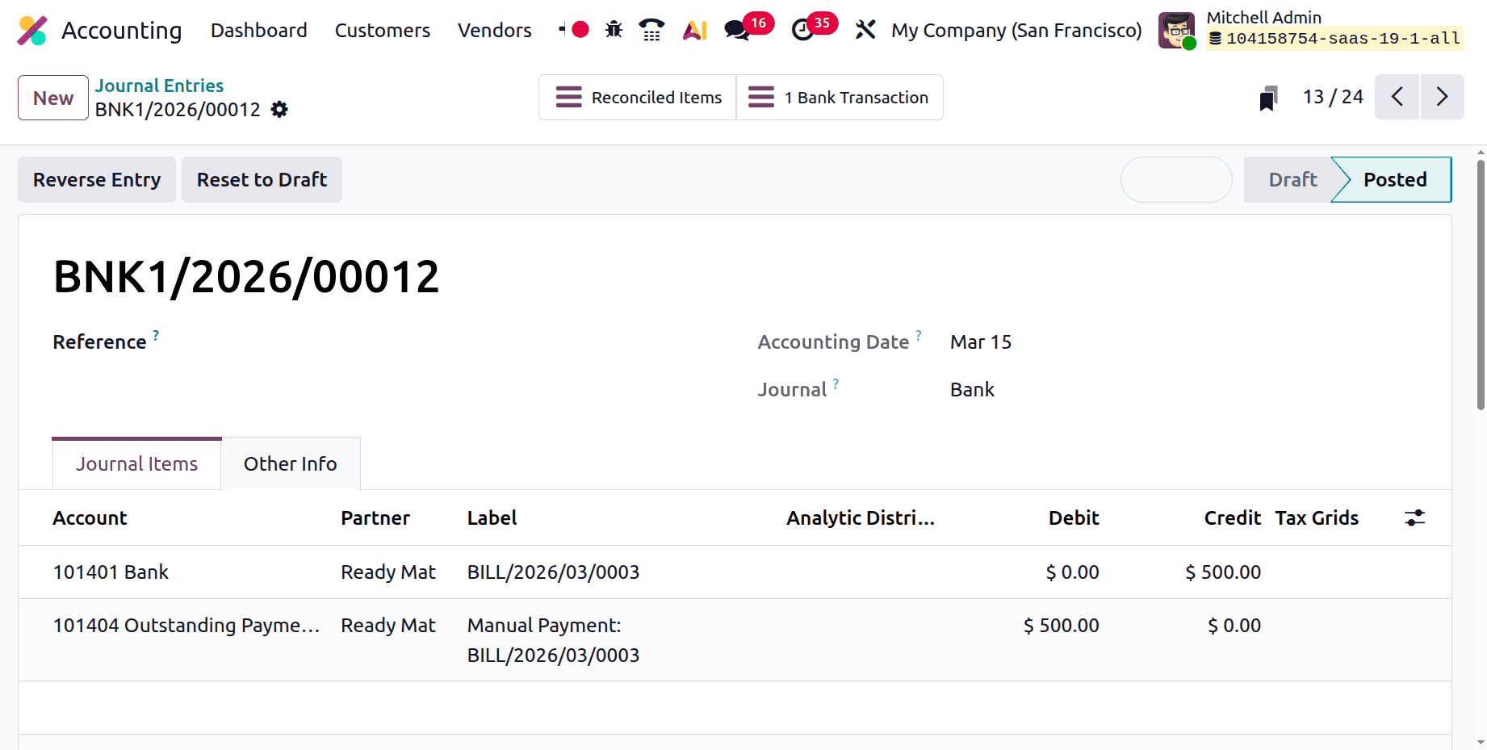Screen dimensions: 1487x750
Task: Click the Reverse Entry button
Action: [96, 179]
